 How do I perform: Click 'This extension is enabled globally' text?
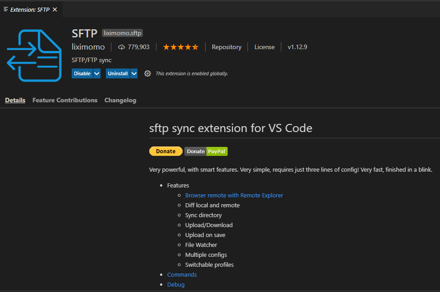coord(192,73)
